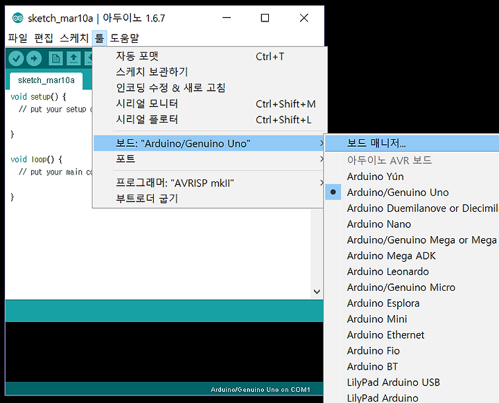
Task: Open the 편집 menu
Action: coord(44,38)
